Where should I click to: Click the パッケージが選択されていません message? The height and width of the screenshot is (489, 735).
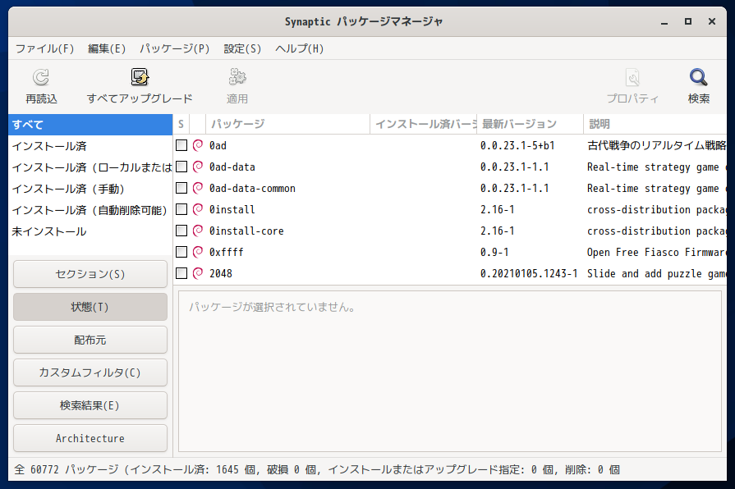pyautogui.click(x=273, y=307)
